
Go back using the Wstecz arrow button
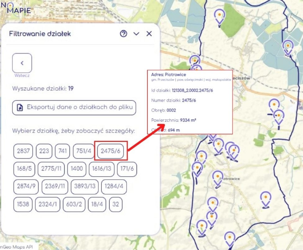click(22, 63)
